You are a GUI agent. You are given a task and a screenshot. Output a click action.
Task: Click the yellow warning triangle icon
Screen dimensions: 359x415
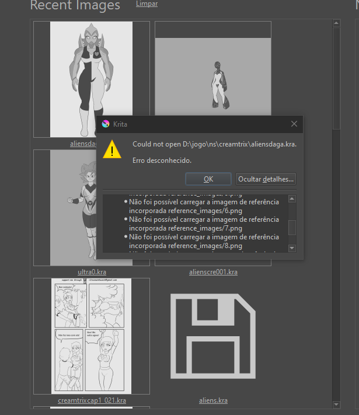coord(112,149)
